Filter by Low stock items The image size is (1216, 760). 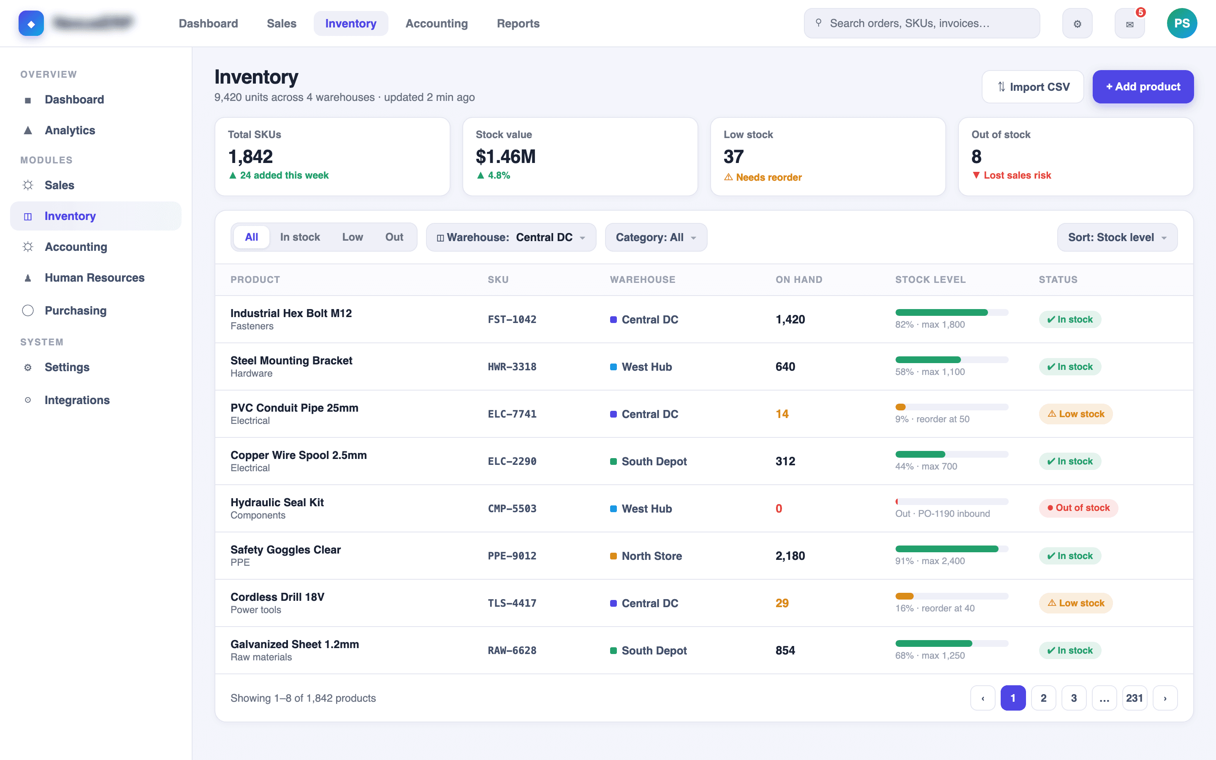pyautogui.click(x=352, y=237)
